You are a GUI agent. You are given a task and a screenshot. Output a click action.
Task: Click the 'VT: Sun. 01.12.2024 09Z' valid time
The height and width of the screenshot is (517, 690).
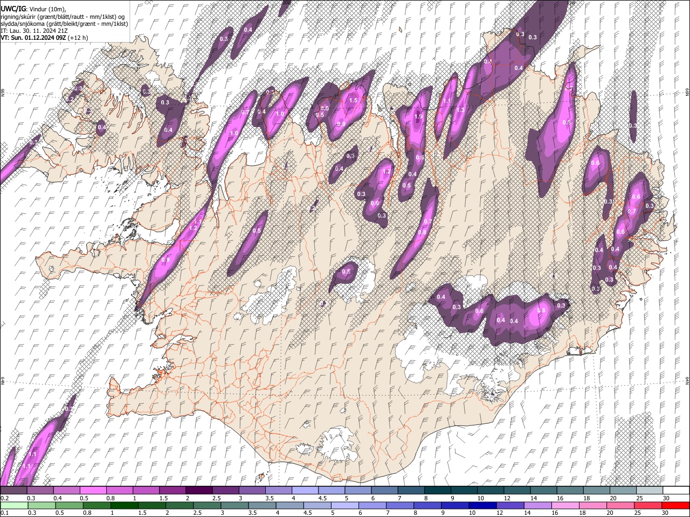tap(33, 38)
